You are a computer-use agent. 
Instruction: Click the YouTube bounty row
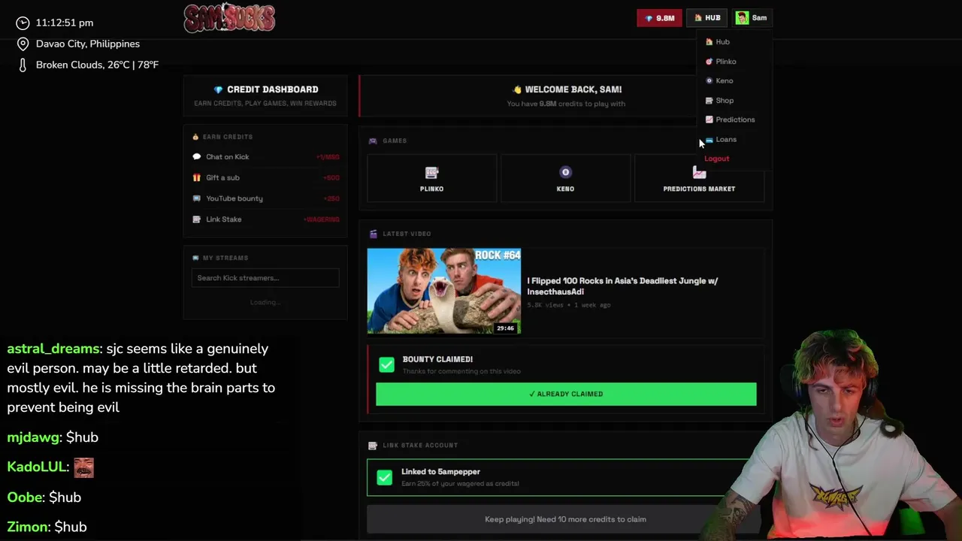point(265,198)
